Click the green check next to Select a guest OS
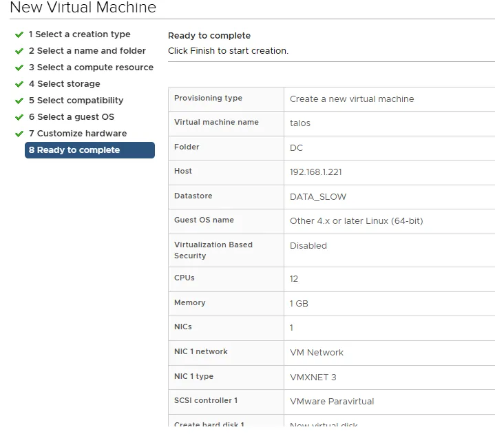495x434 pixels. coord(19,117)
